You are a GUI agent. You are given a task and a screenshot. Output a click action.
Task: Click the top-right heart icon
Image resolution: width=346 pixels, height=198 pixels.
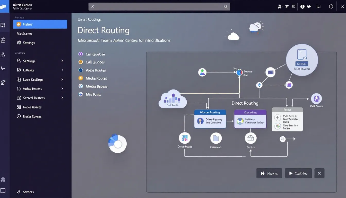tap(309, 7)
